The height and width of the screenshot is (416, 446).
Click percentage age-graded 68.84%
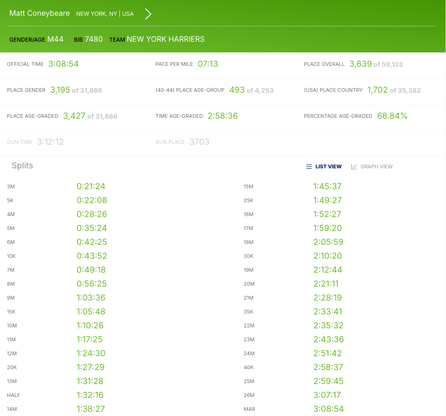point(392,115)
